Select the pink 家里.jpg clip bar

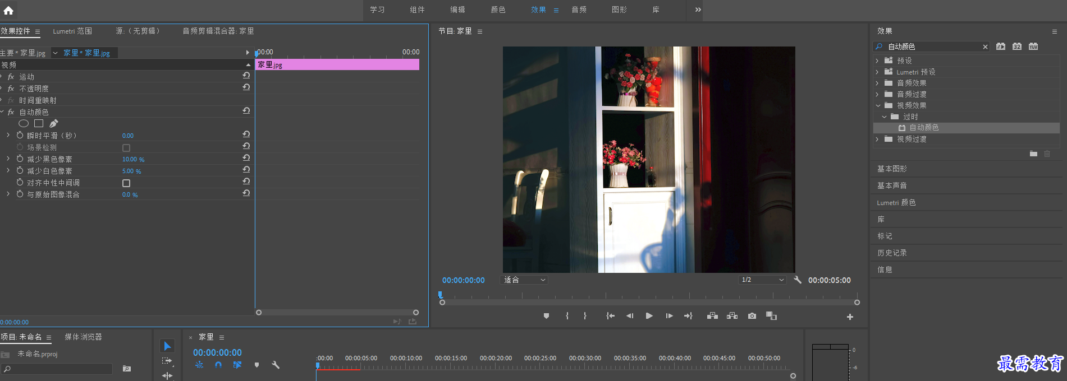[x=337, y=64]
